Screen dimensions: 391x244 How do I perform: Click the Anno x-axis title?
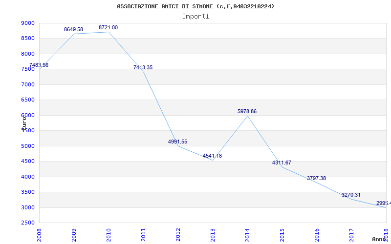[378, 239]
